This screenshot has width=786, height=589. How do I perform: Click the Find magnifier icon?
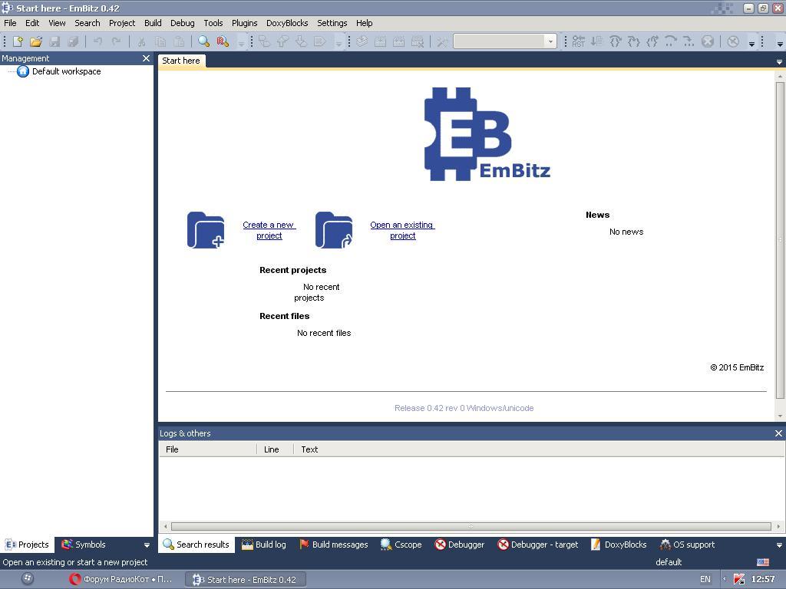[204, 41]
